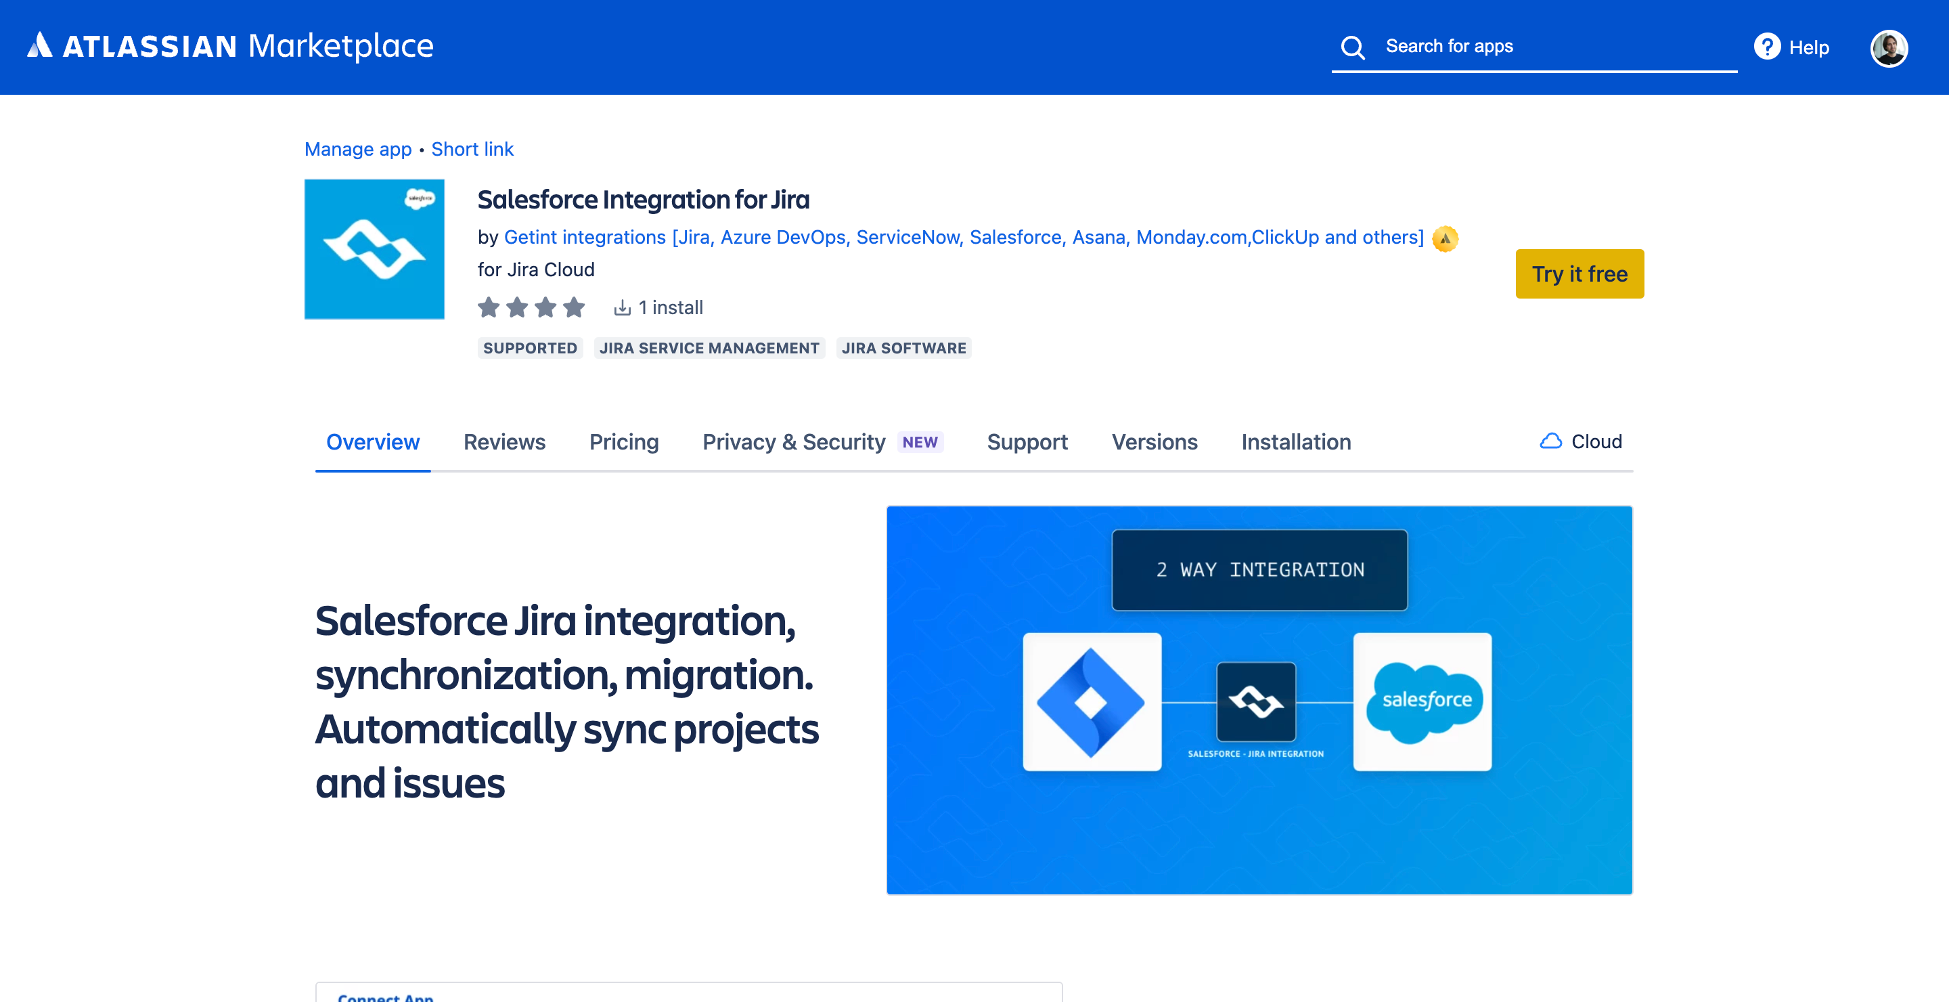Open Help via question mark icon

(1767, 47)
